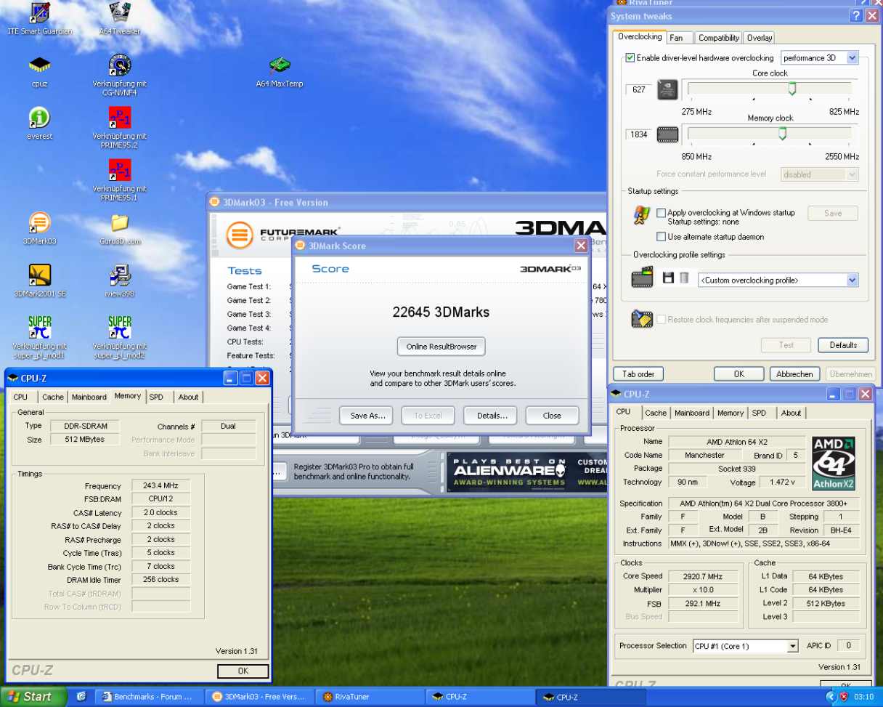Image resolution: width=883 pixels, height=707 pixels.
Task: Click OK in Memory CPU-Z window
Action: [x=243, y=671]
